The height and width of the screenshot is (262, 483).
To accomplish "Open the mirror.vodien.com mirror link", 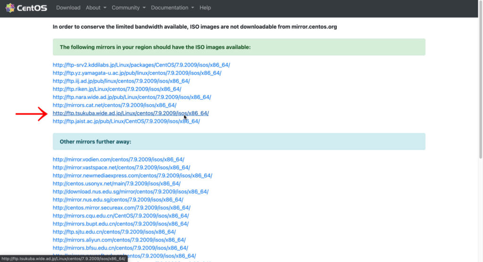I will coord(118,159).
